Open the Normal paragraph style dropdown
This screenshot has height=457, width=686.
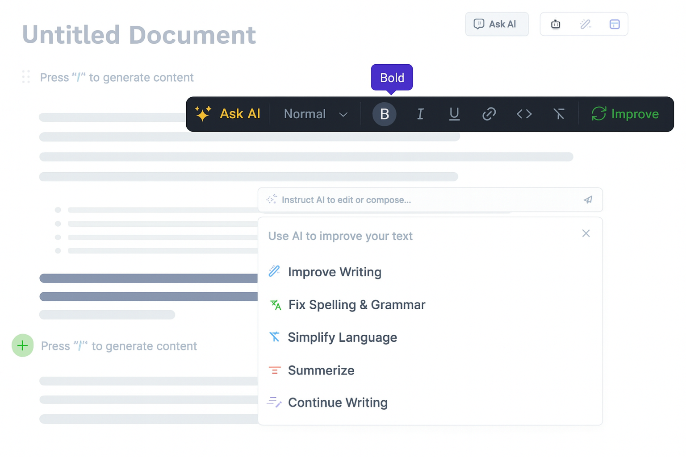click(314, 114)
